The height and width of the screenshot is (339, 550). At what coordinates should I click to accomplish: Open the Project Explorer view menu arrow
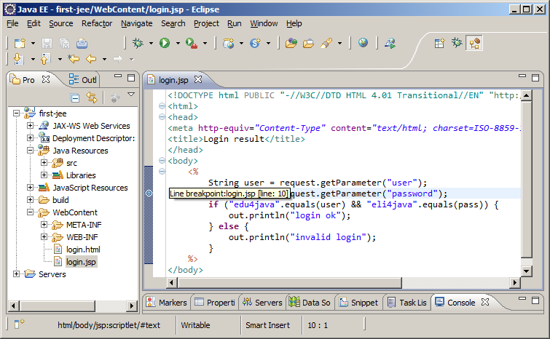(x=131, y=94)
